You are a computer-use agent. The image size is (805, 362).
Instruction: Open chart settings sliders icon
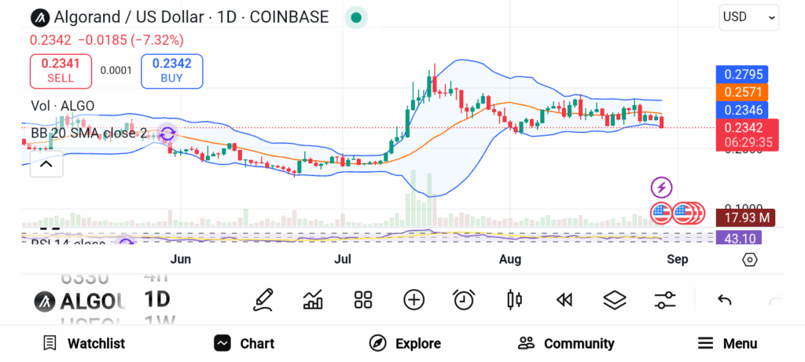(x=665, y=300)
